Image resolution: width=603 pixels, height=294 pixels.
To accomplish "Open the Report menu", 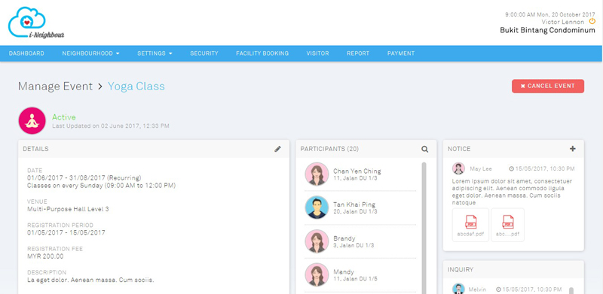I will coord(358,53).
